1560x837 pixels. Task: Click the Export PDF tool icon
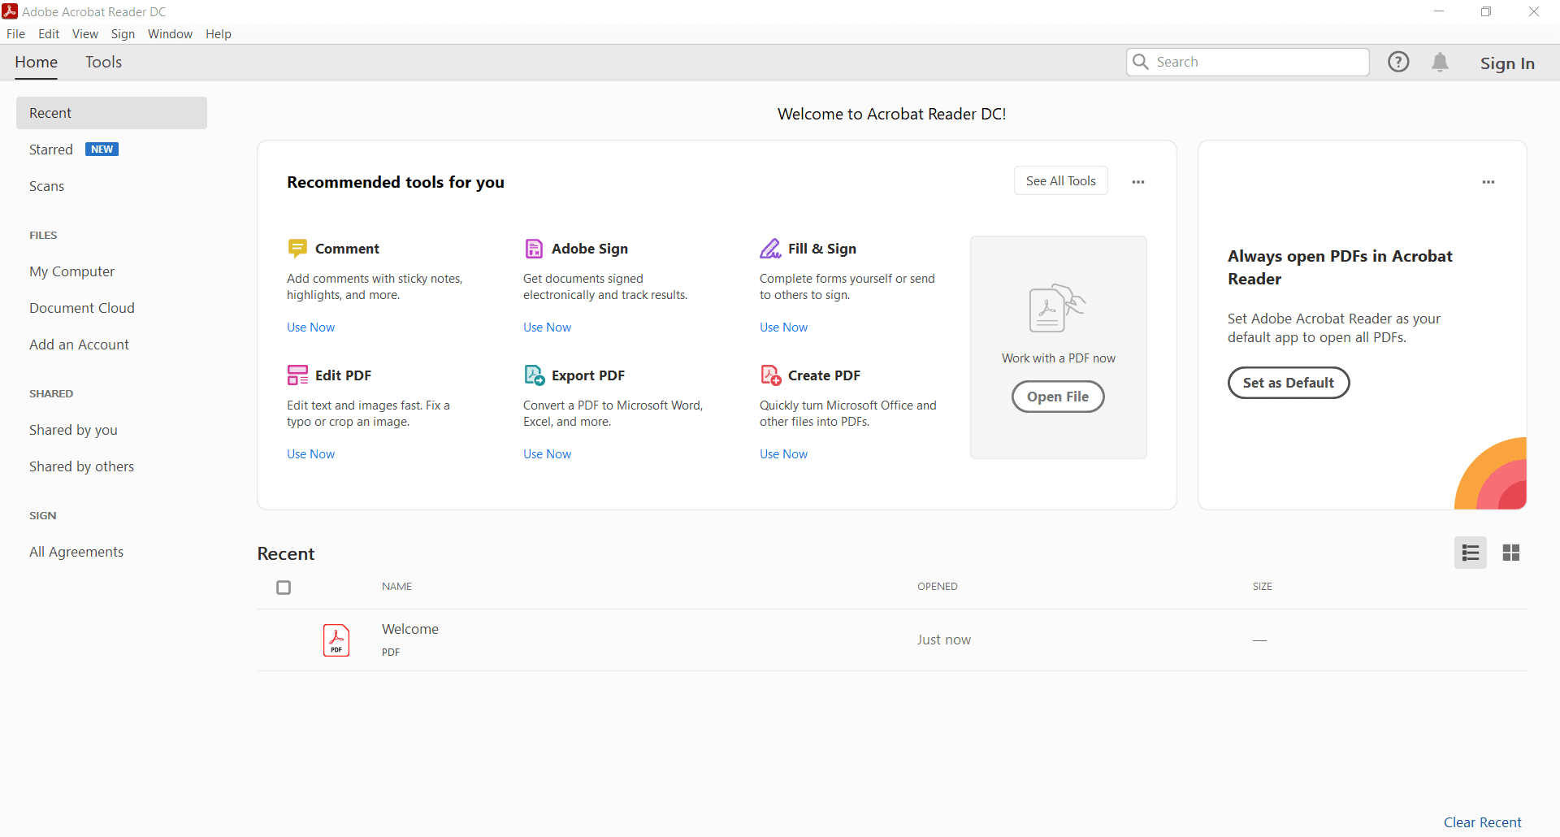click(534, 375)
